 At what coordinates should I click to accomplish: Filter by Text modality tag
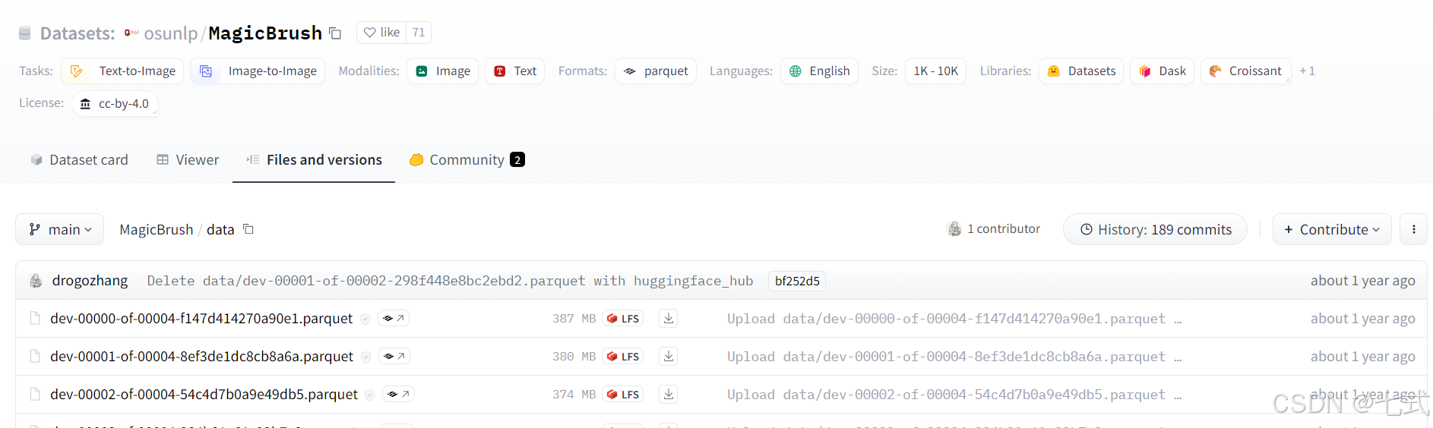pos(515,71)
